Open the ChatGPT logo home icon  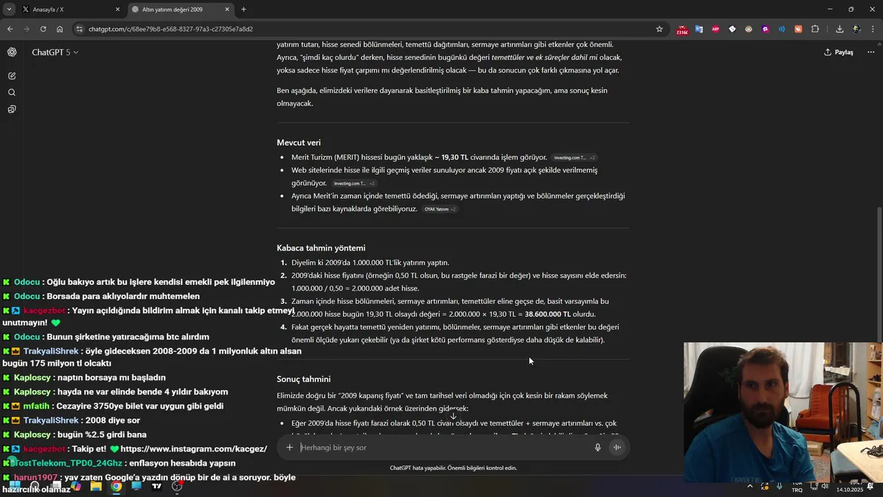pyautogui.click(x=12, y=52)
